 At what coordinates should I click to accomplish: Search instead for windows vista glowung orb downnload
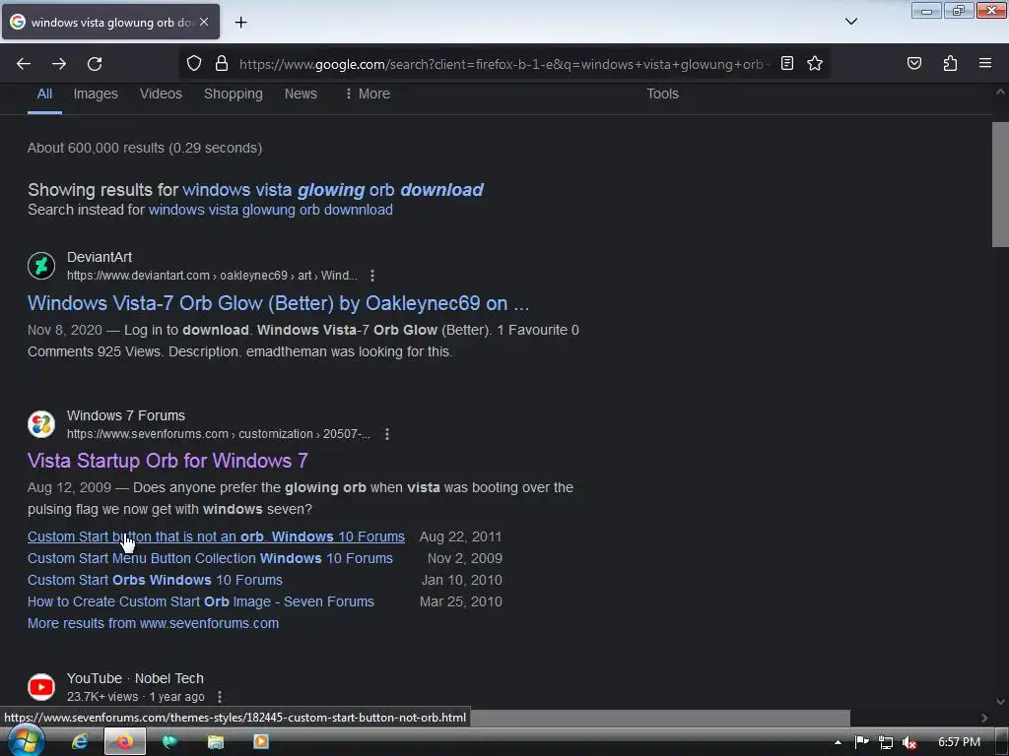[x=270, y=211]
